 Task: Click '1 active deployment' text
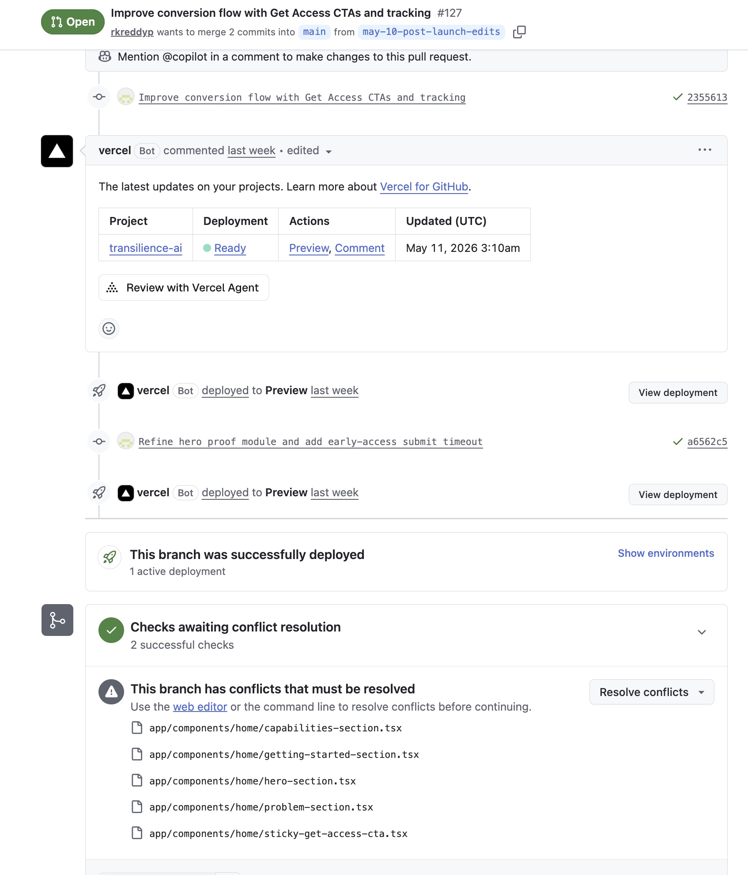click(178, 571)
